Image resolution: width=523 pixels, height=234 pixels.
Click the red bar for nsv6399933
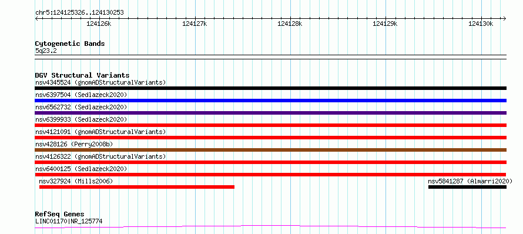pos(270,125)
